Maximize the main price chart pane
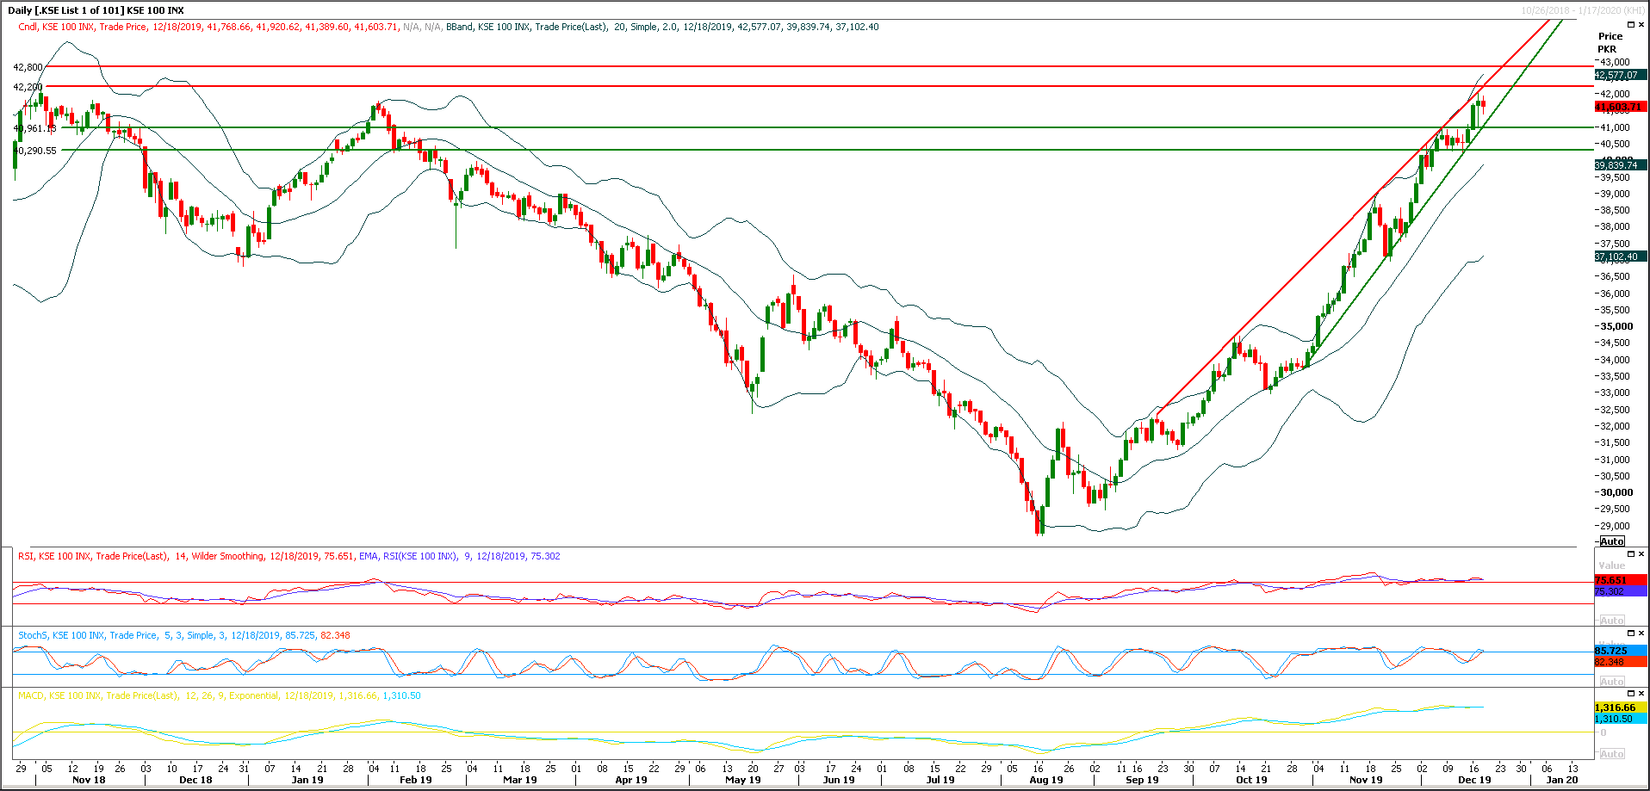Viewport: 1650px width, 791px height. (x=1631, y=24)
